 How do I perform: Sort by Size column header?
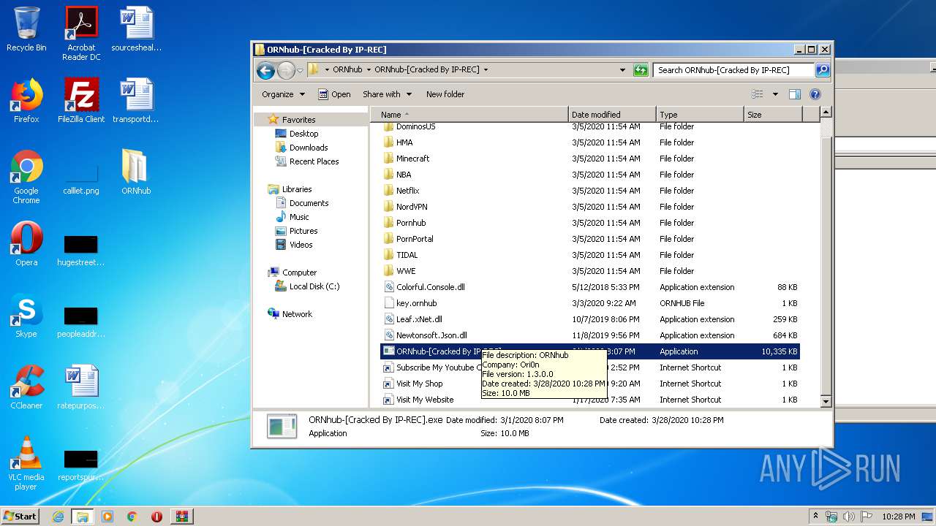(x=773, y=115)
